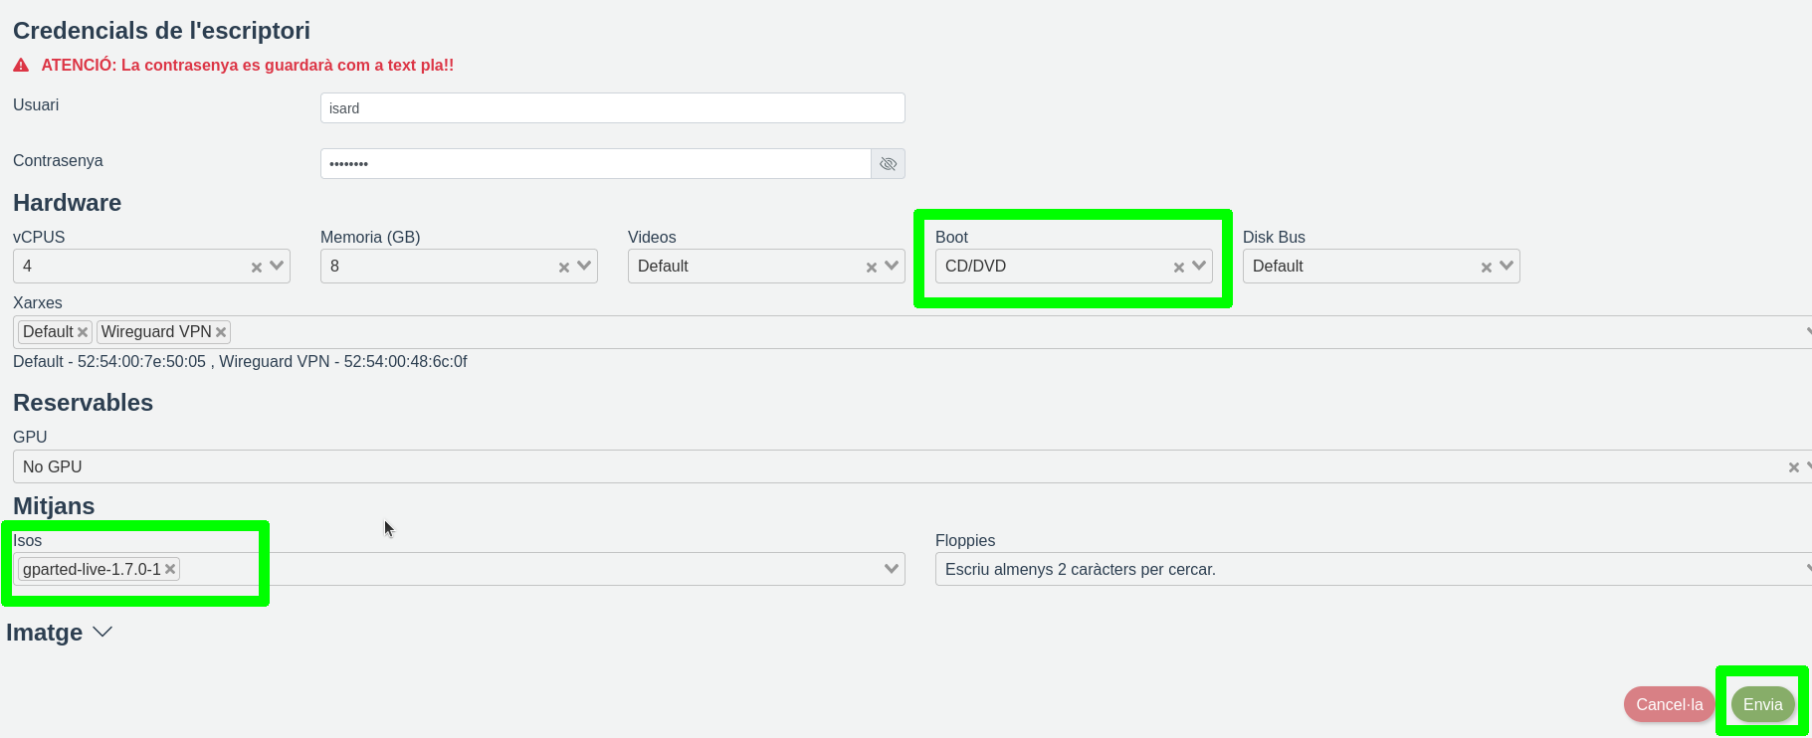The width and height of the screenshot is (1812, 738).
Task: Open the vCPUS dropdown
Action: [278, 266]
